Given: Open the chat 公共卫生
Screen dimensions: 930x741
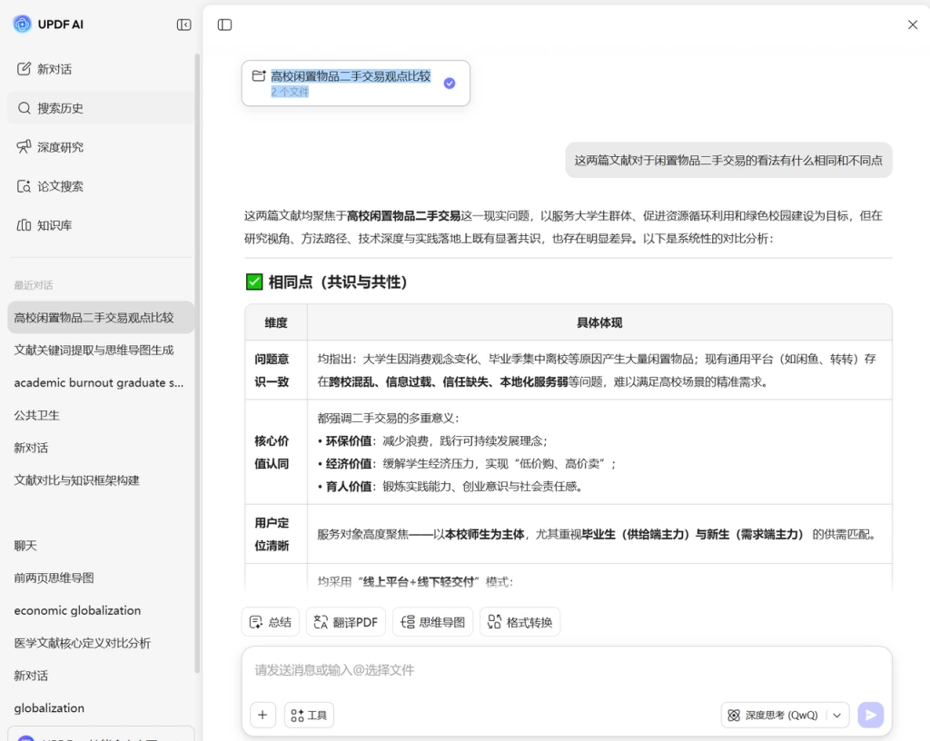Looking at the screenshot, I should (101, 416).
